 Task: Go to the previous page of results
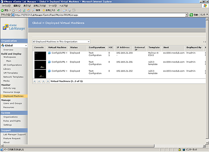(39, 81)
